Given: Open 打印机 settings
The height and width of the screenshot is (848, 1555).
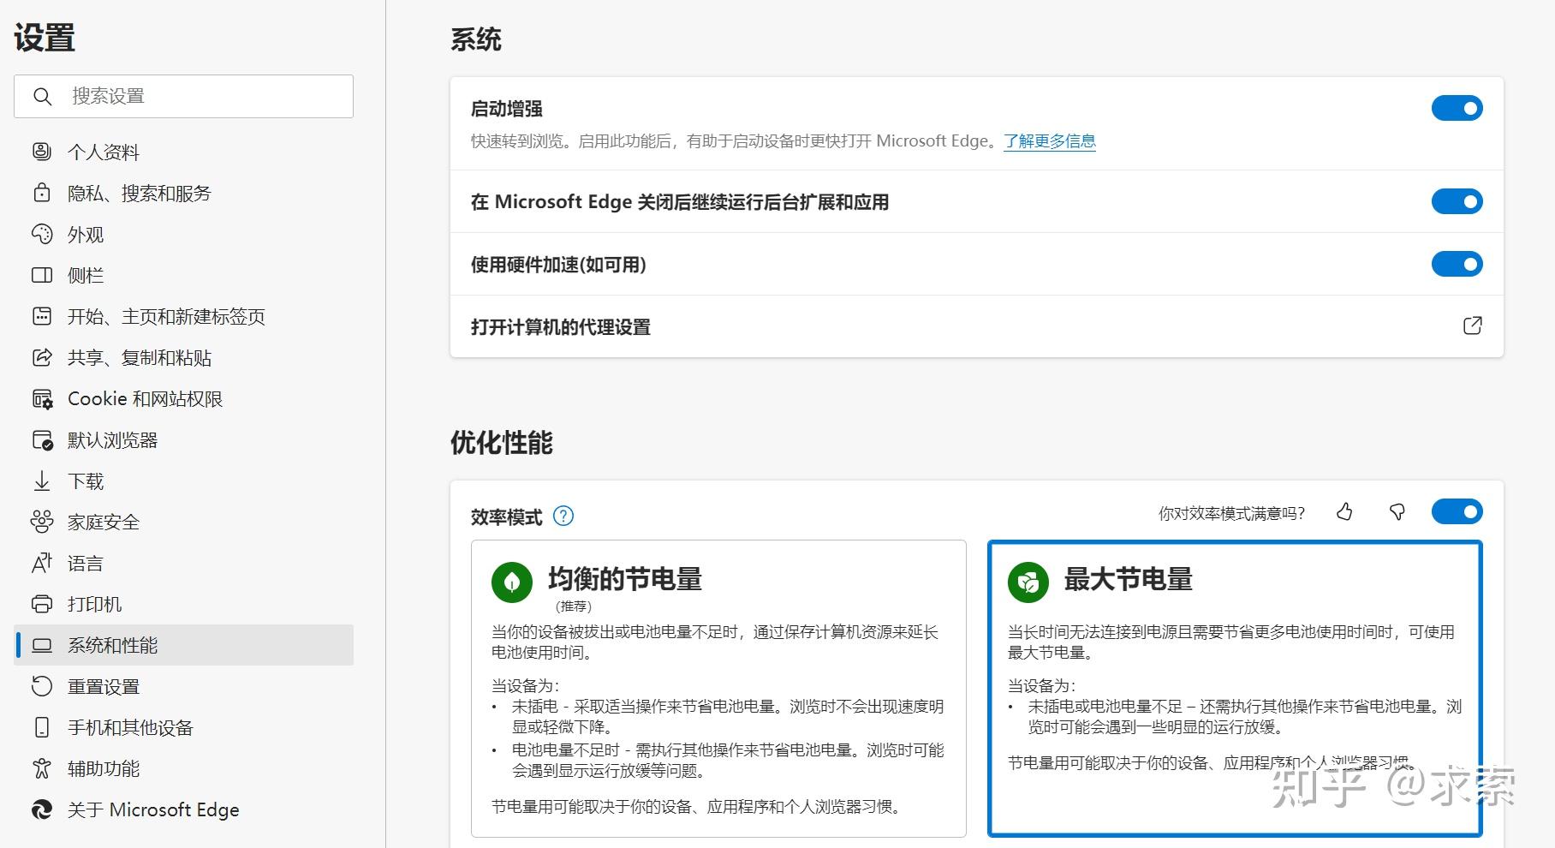Looking at the screenshot, I should pos(184,604).
